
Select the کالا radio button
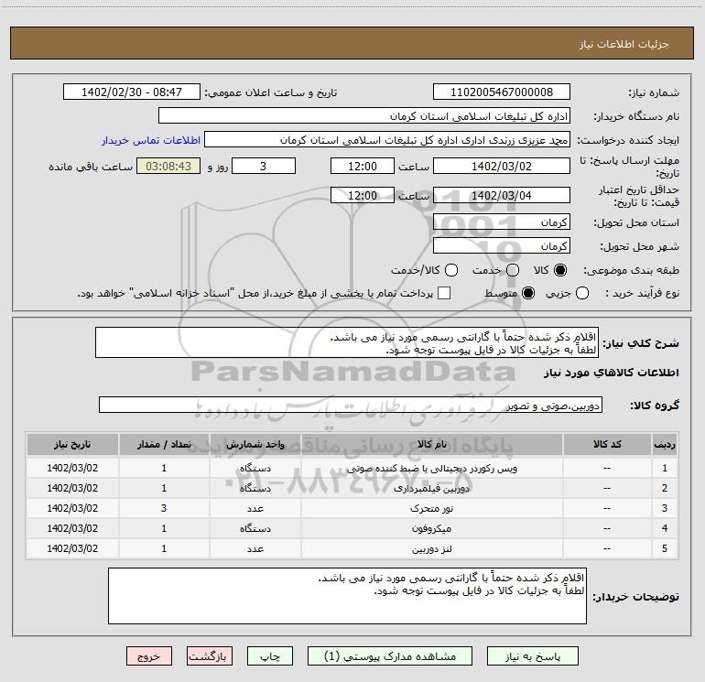point(560,270)
